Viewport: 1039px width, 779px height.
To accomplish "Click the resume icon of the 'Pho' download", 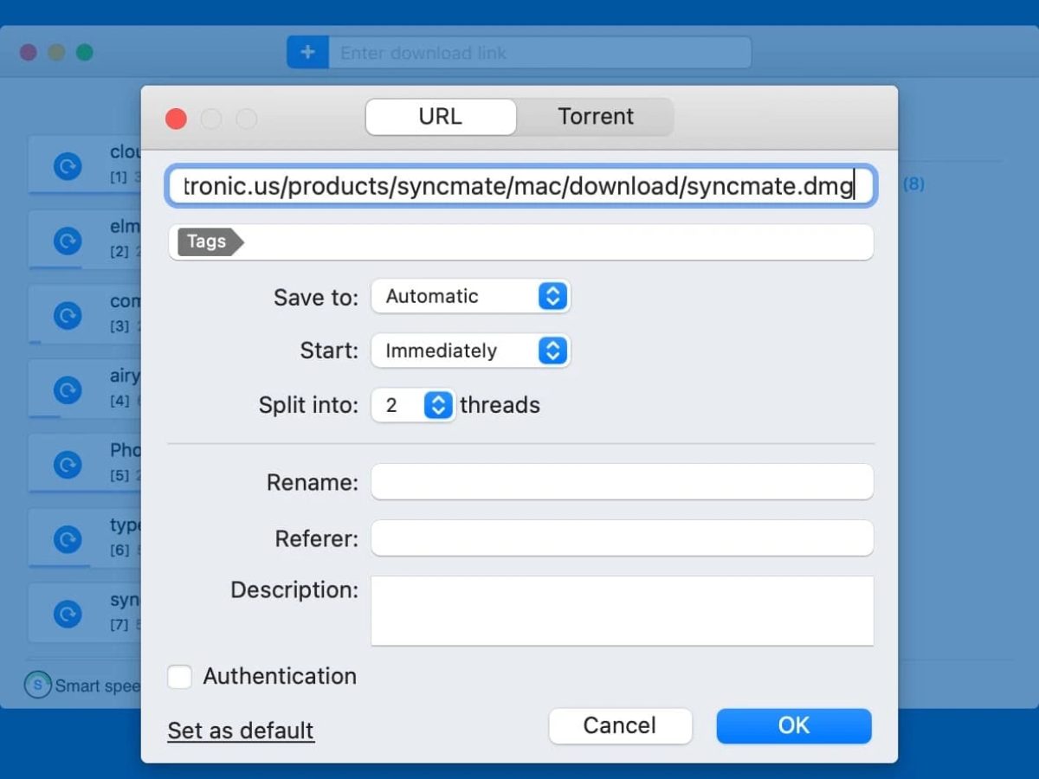I will (68, 465).
